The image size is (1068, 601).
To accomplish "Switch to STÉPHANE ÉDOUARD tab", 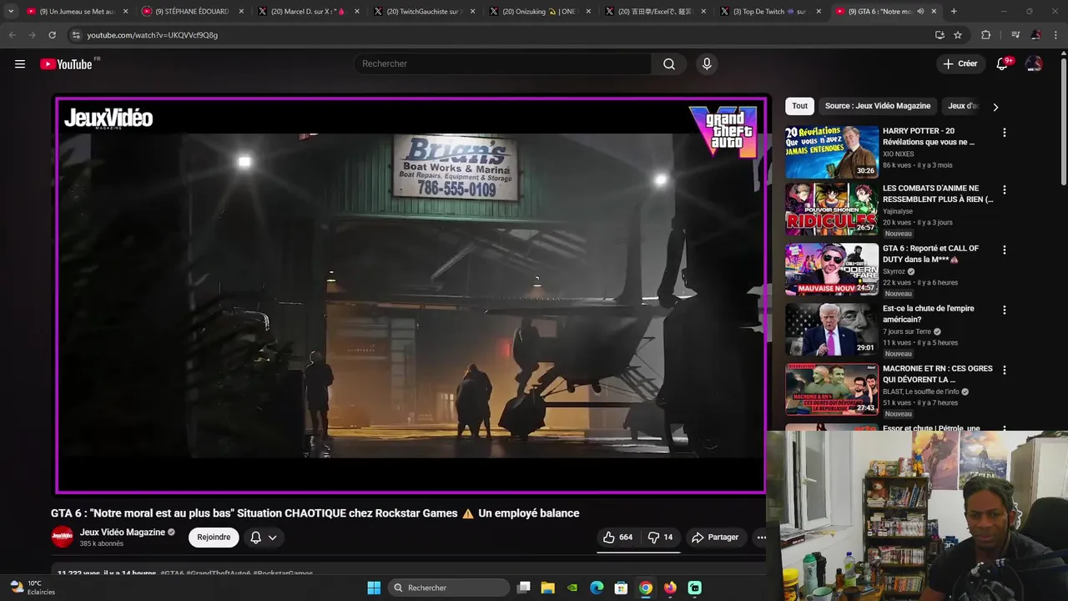I will (191, 12).
